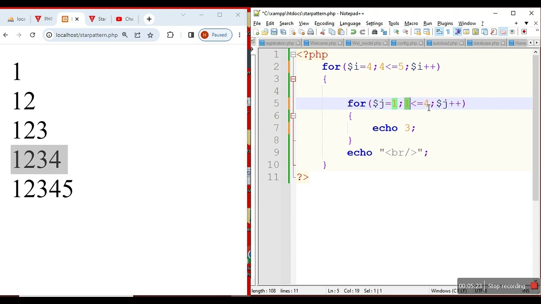Image resolution: width=541 pixels, height=304 pixels.
Task: Open the Macro menu
Action: tap(411, 23)
